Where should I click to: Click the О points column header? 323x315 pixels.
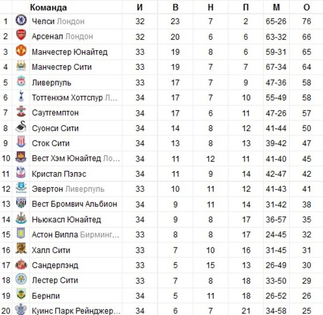coord(307,7)
